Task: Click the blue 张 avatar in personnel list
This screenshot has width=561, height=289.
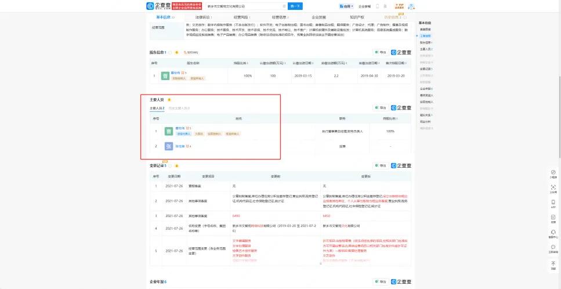Action: click(x=169, y=146)
